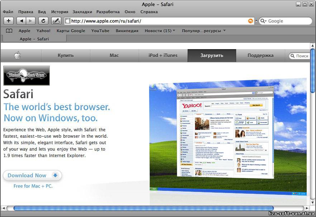Open the Карты Google bookmark
The height and width of the screenshot is (217, 316).
[71, 31]
